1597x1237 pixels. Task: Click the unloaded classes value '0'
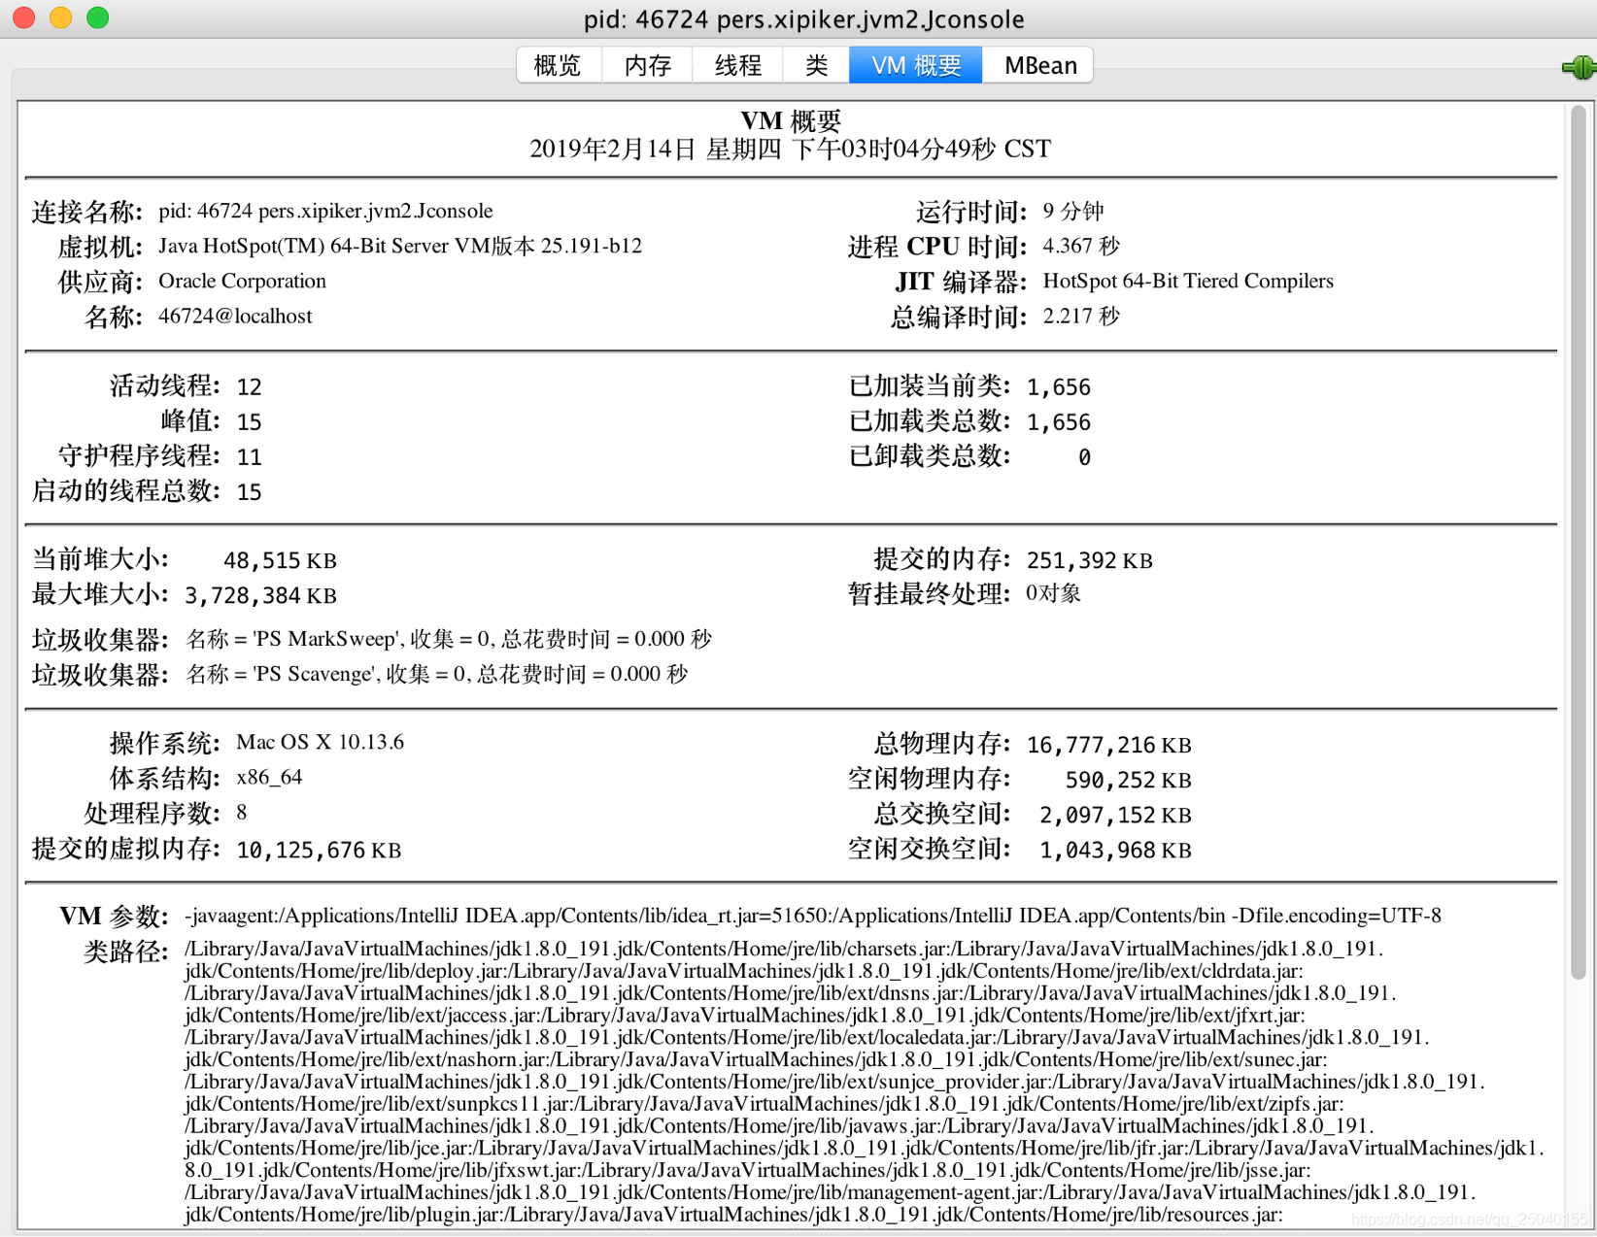1084,456
